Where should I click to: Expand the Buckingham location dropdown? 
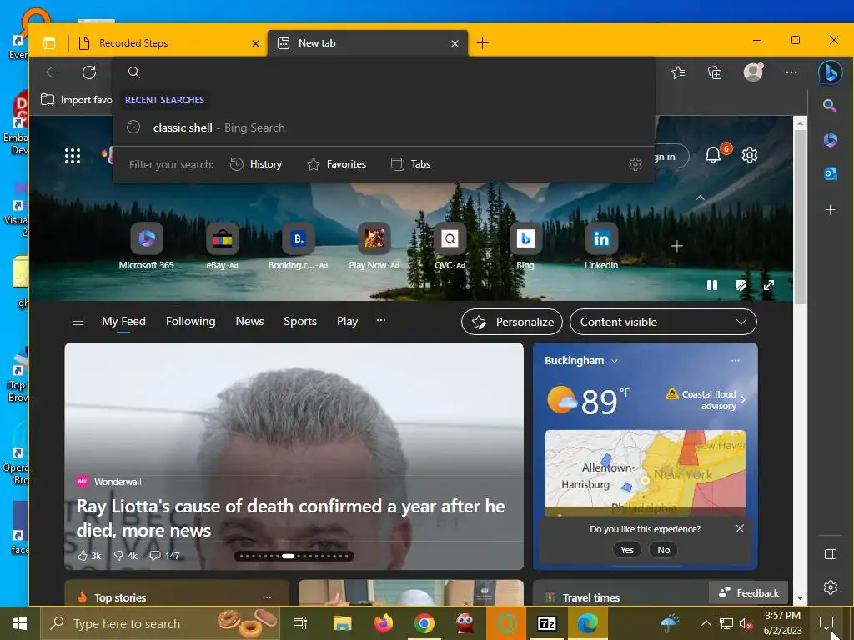click(615, 361)
